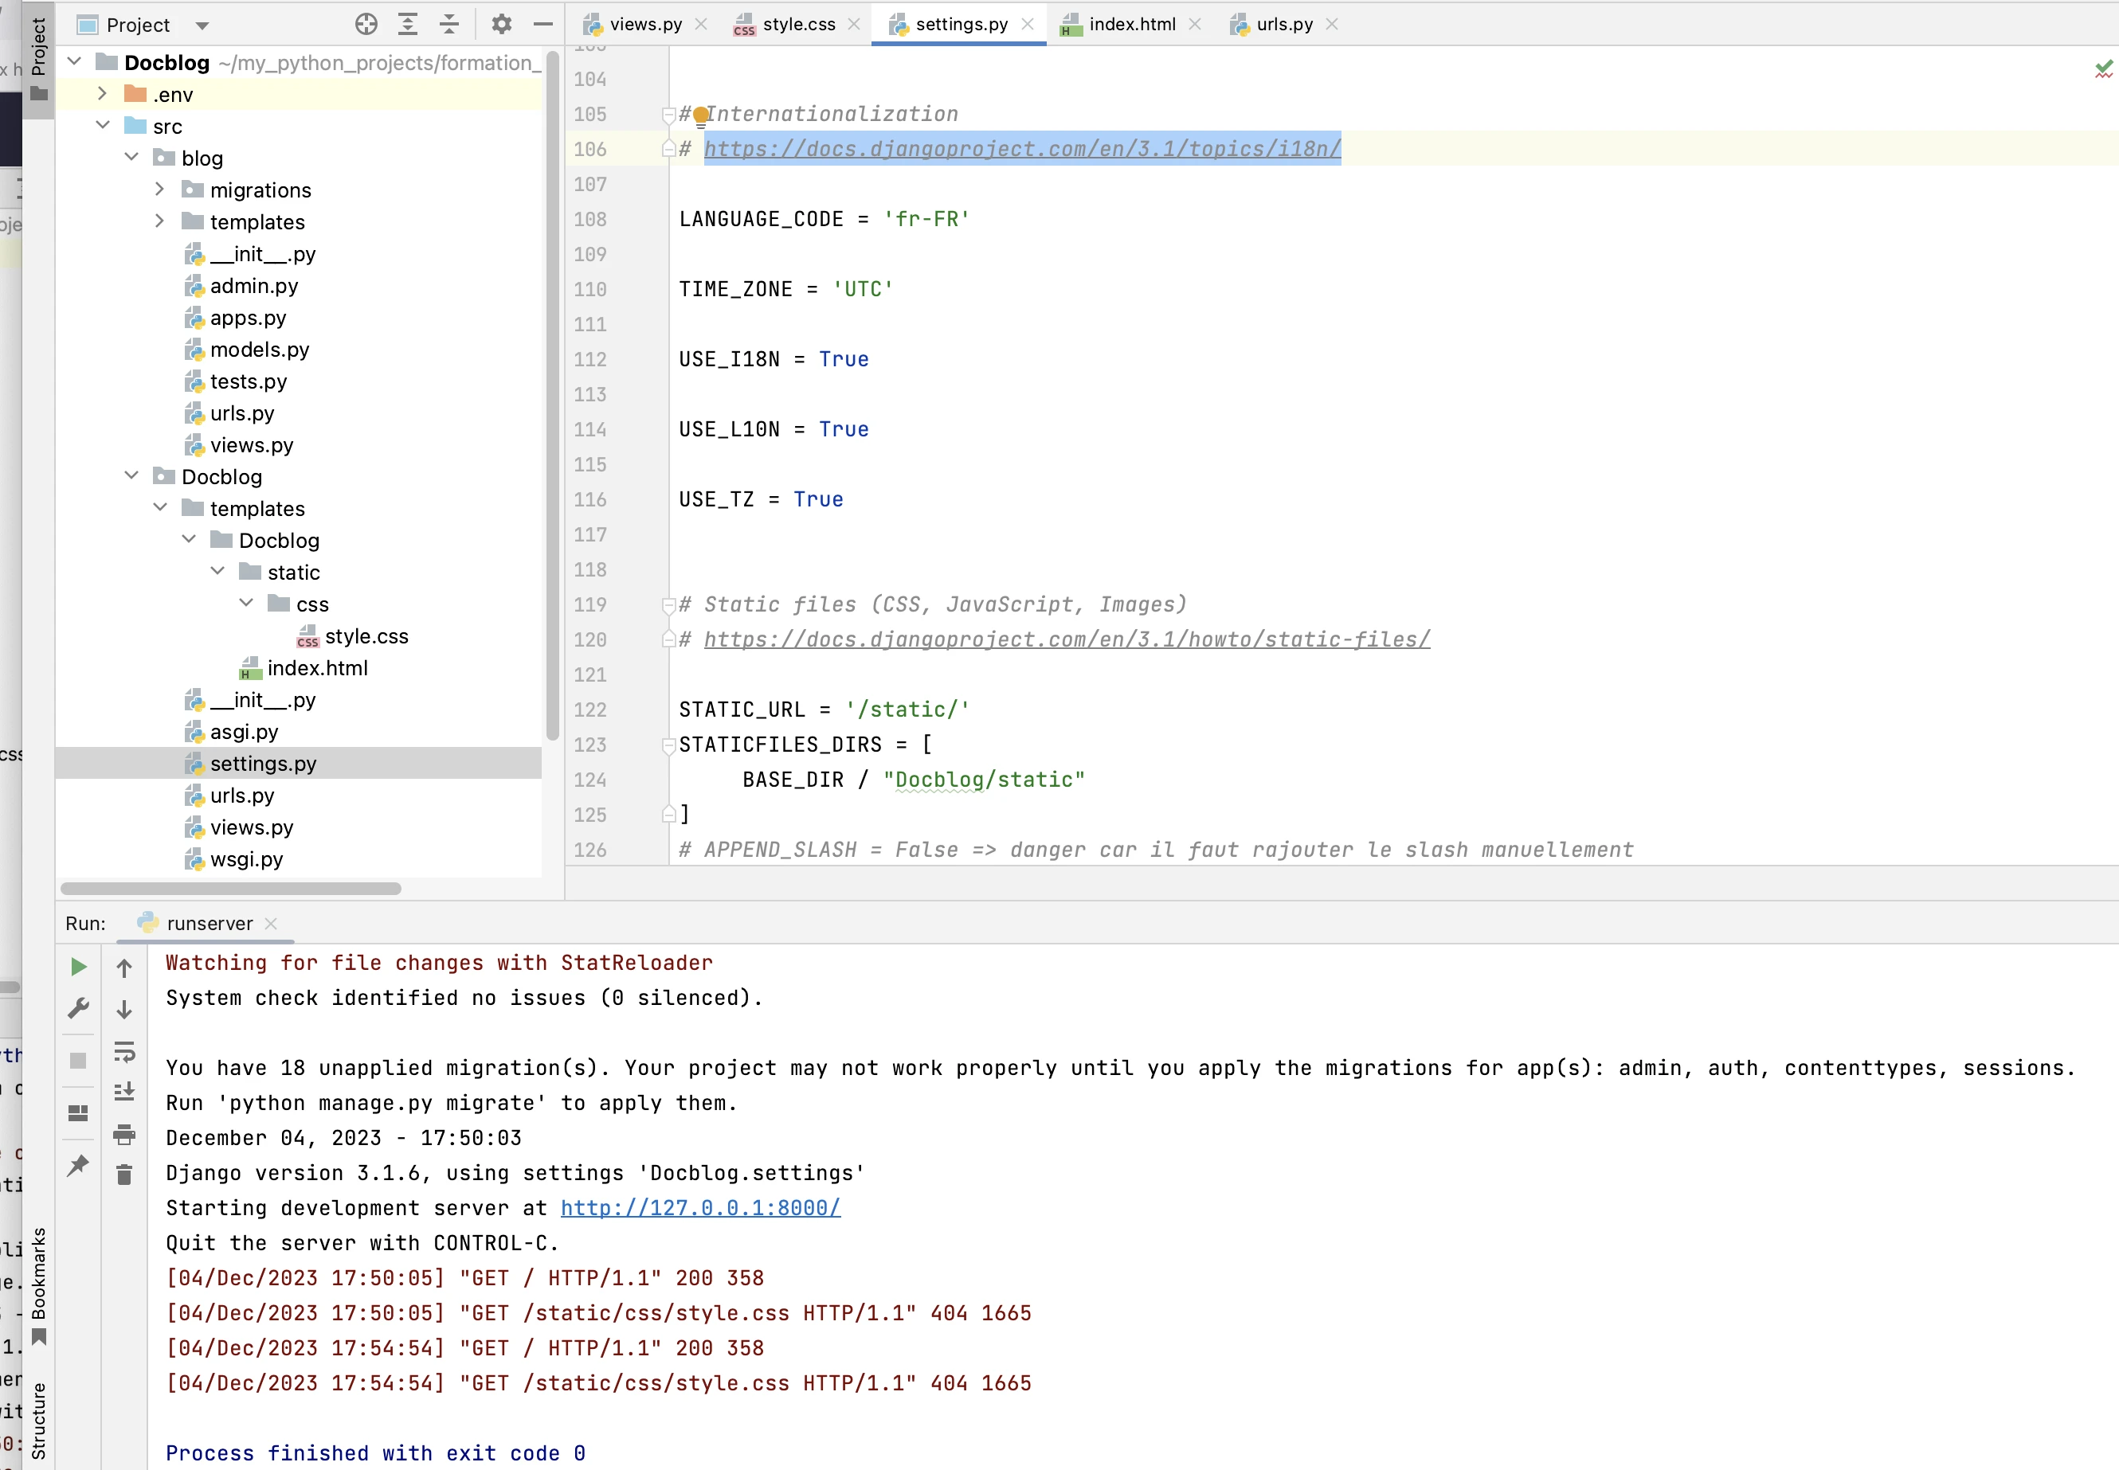Open Project panel settings gear
The height and width of the screenshot is (1470, 2119).
pyautogui.click(x=501, y=24)
